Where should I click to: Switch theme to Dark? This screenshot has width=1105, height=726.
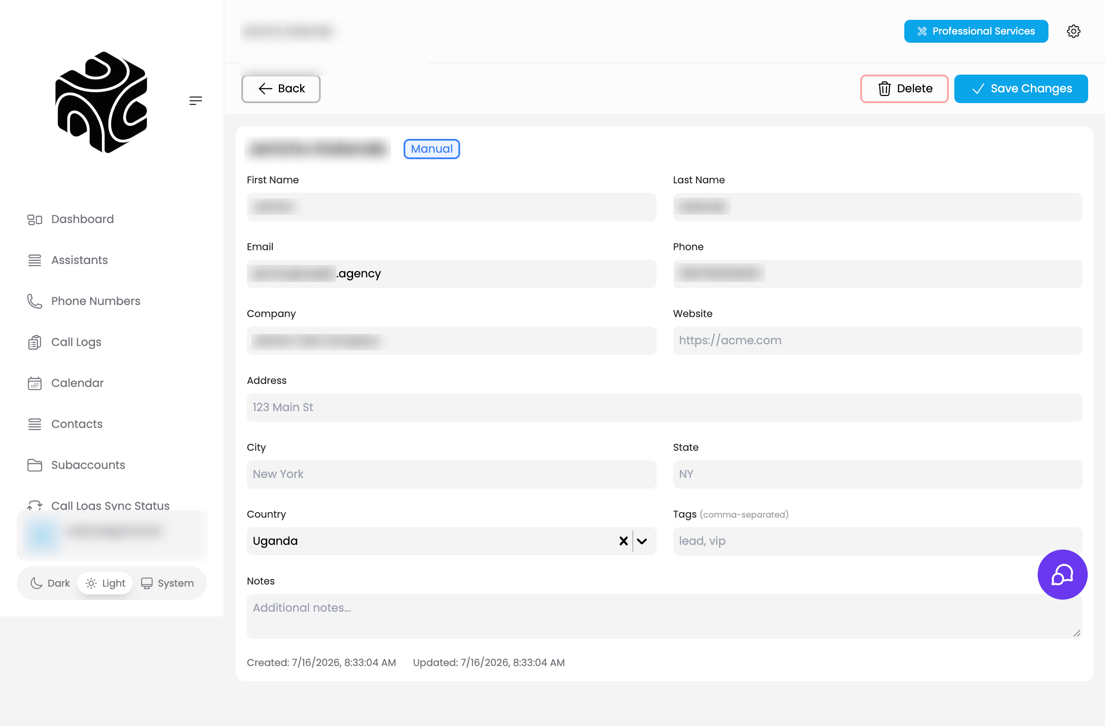(50, 583)
